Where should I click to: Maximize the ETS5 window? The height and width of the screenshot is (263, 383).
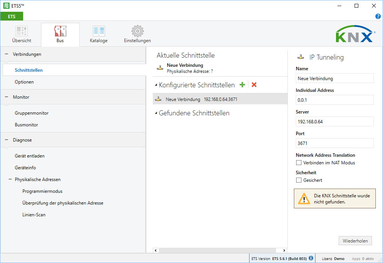[356, 6]
